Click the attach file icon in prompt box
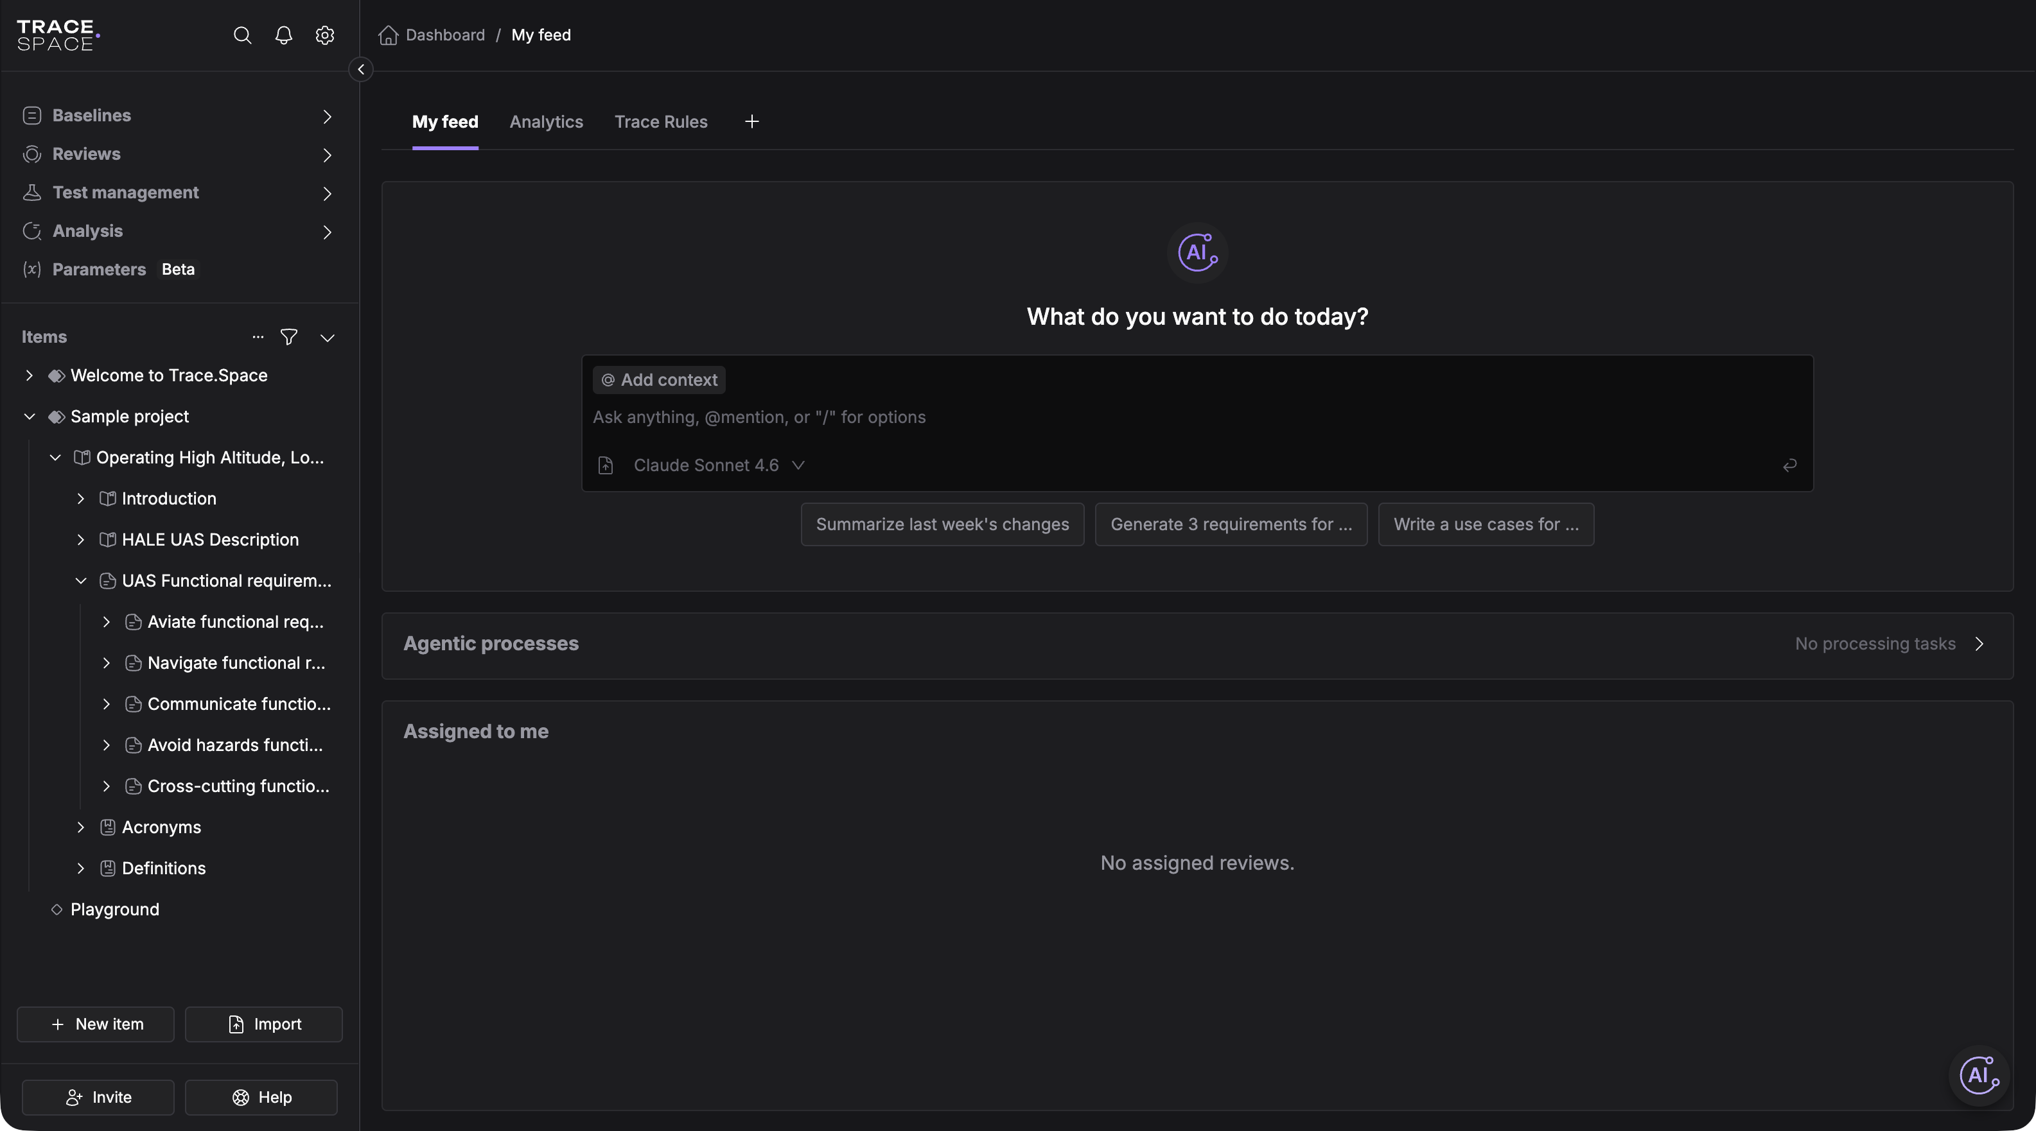2036x1131 pixels. tap(606, 465)
